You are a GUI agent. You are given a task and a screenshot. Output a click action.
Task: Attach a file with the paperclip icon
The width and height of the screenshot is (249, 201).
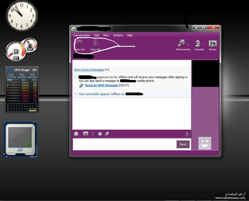click(107, 134)
